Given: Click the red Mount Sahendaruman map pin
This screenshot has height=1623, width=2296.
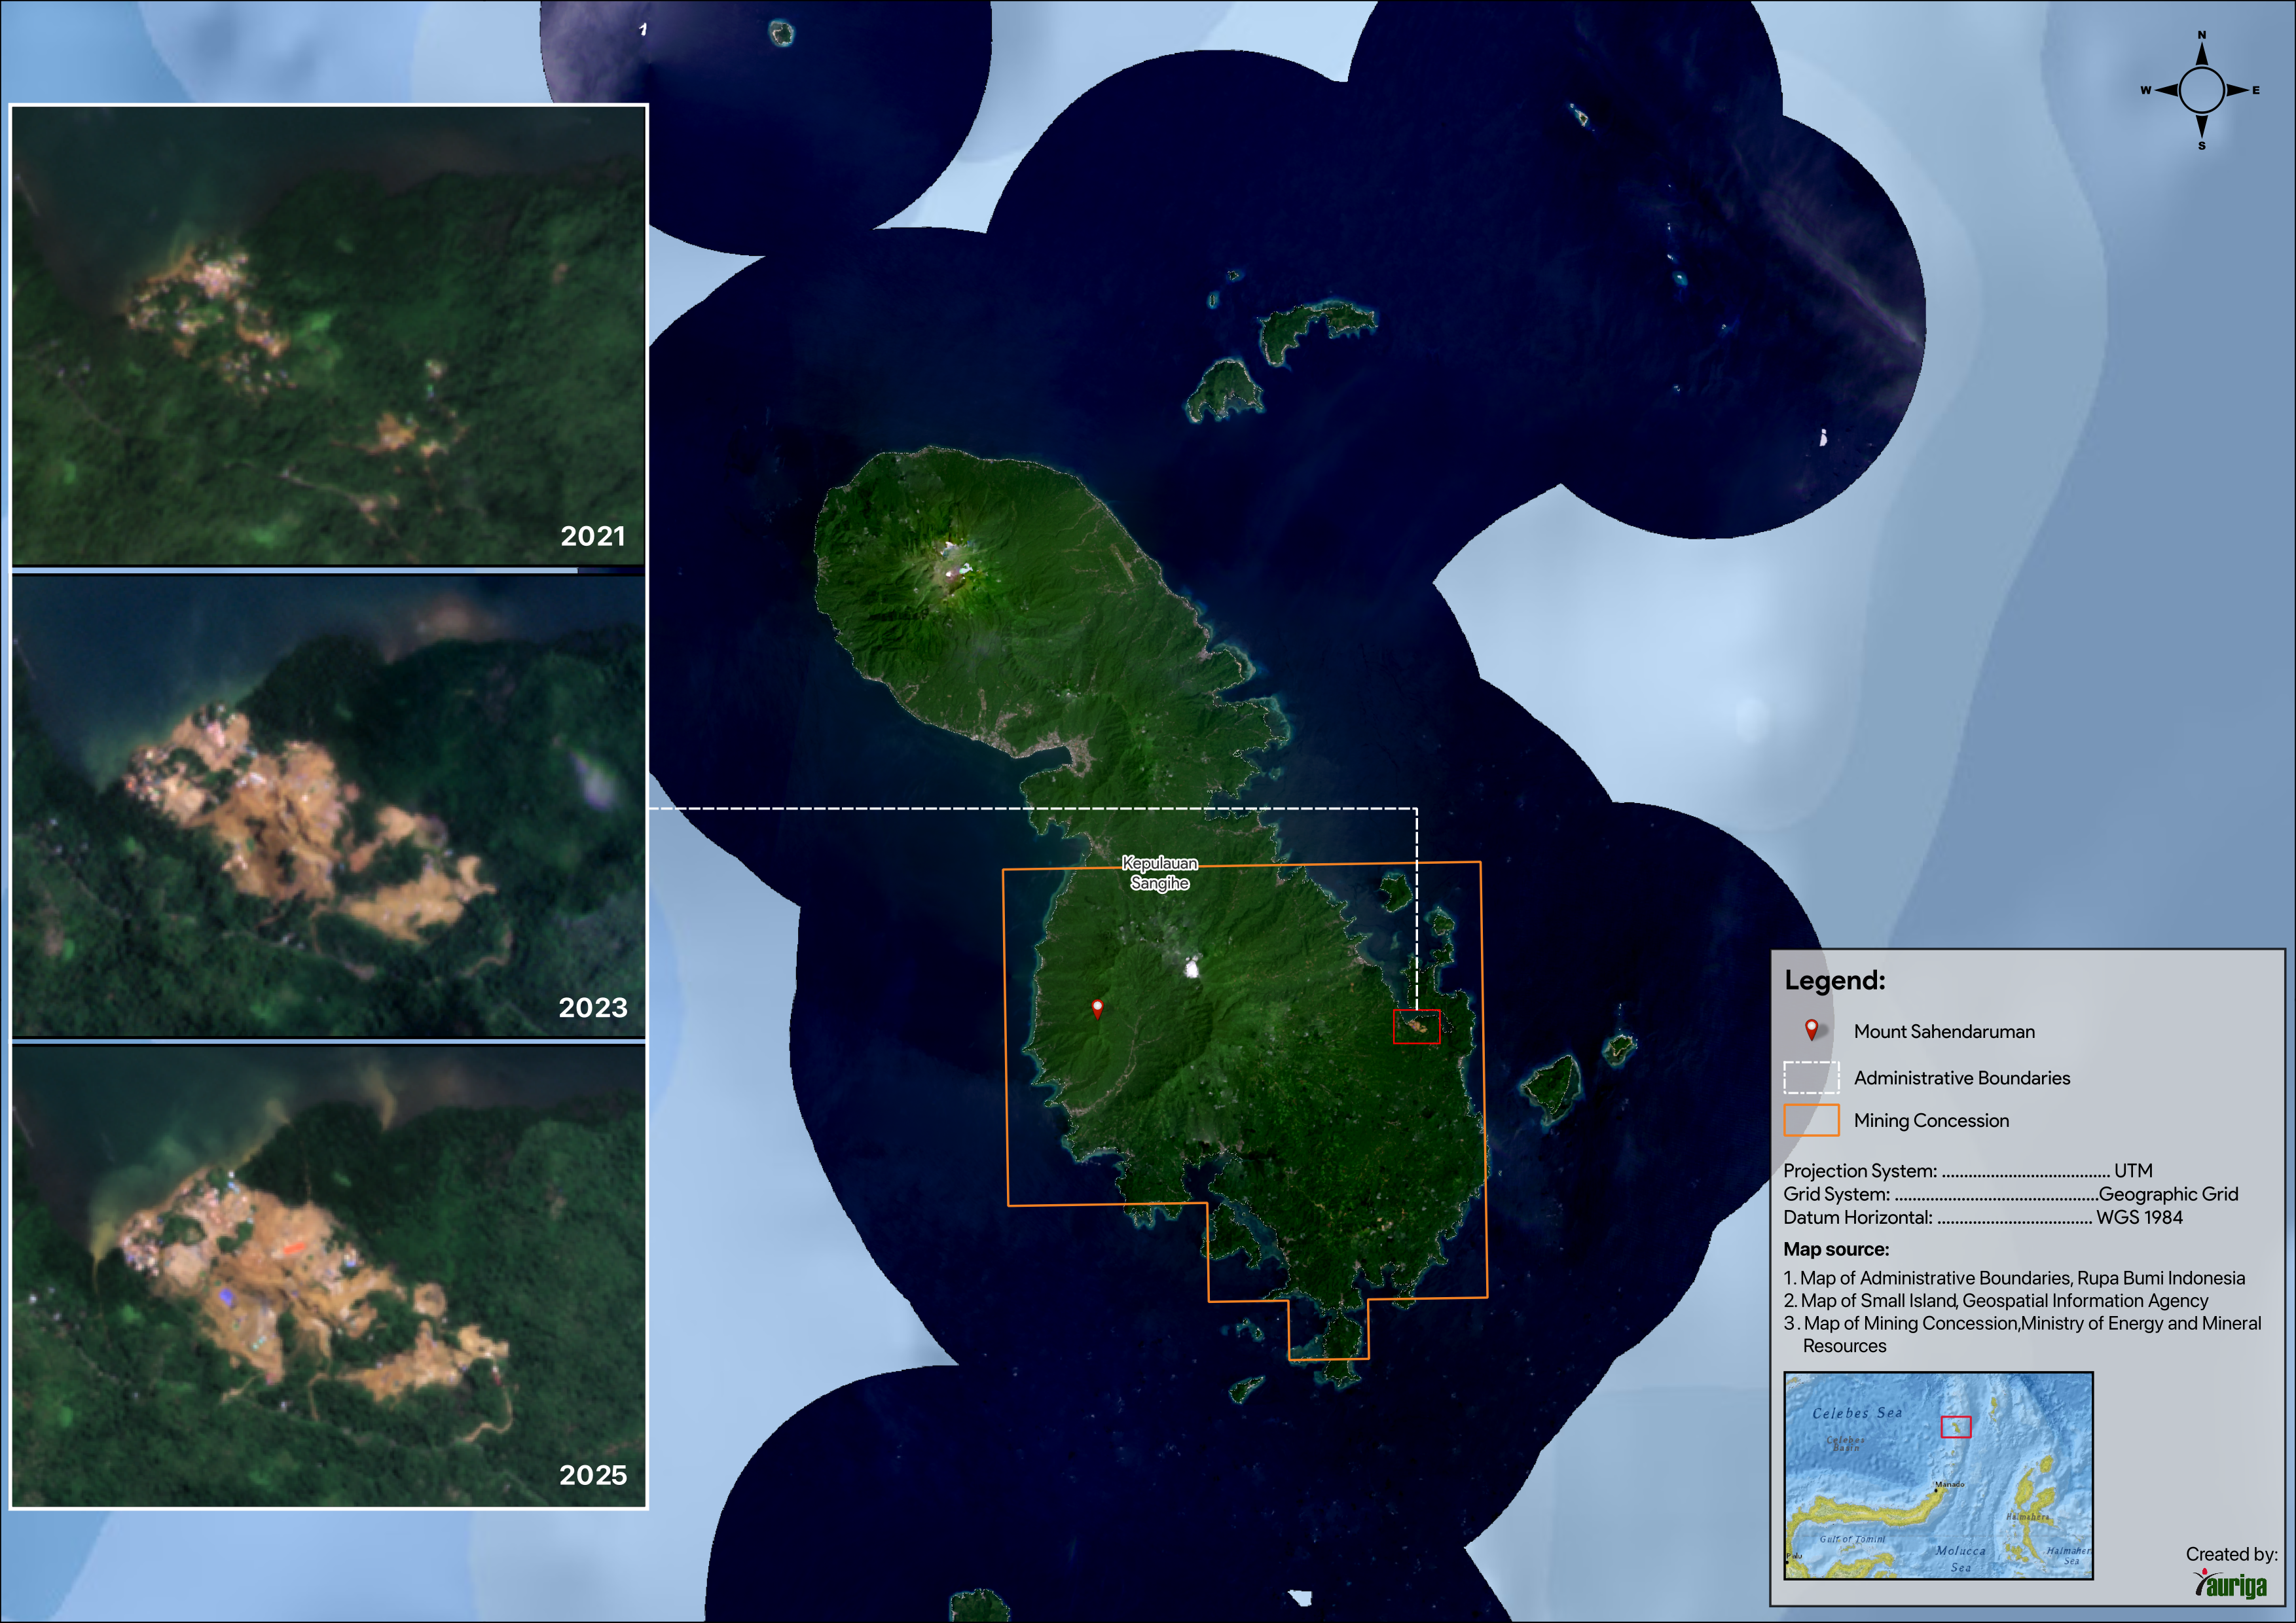Looking at the screenshot, I should 1097,1008.
